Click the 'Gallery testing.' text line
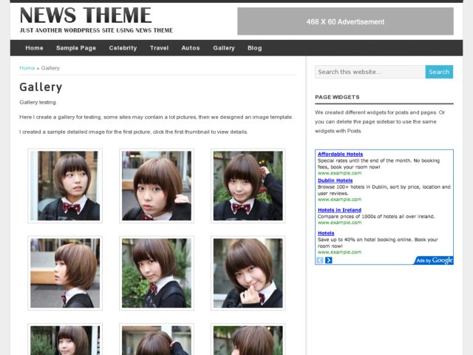 tap(38, 102)
